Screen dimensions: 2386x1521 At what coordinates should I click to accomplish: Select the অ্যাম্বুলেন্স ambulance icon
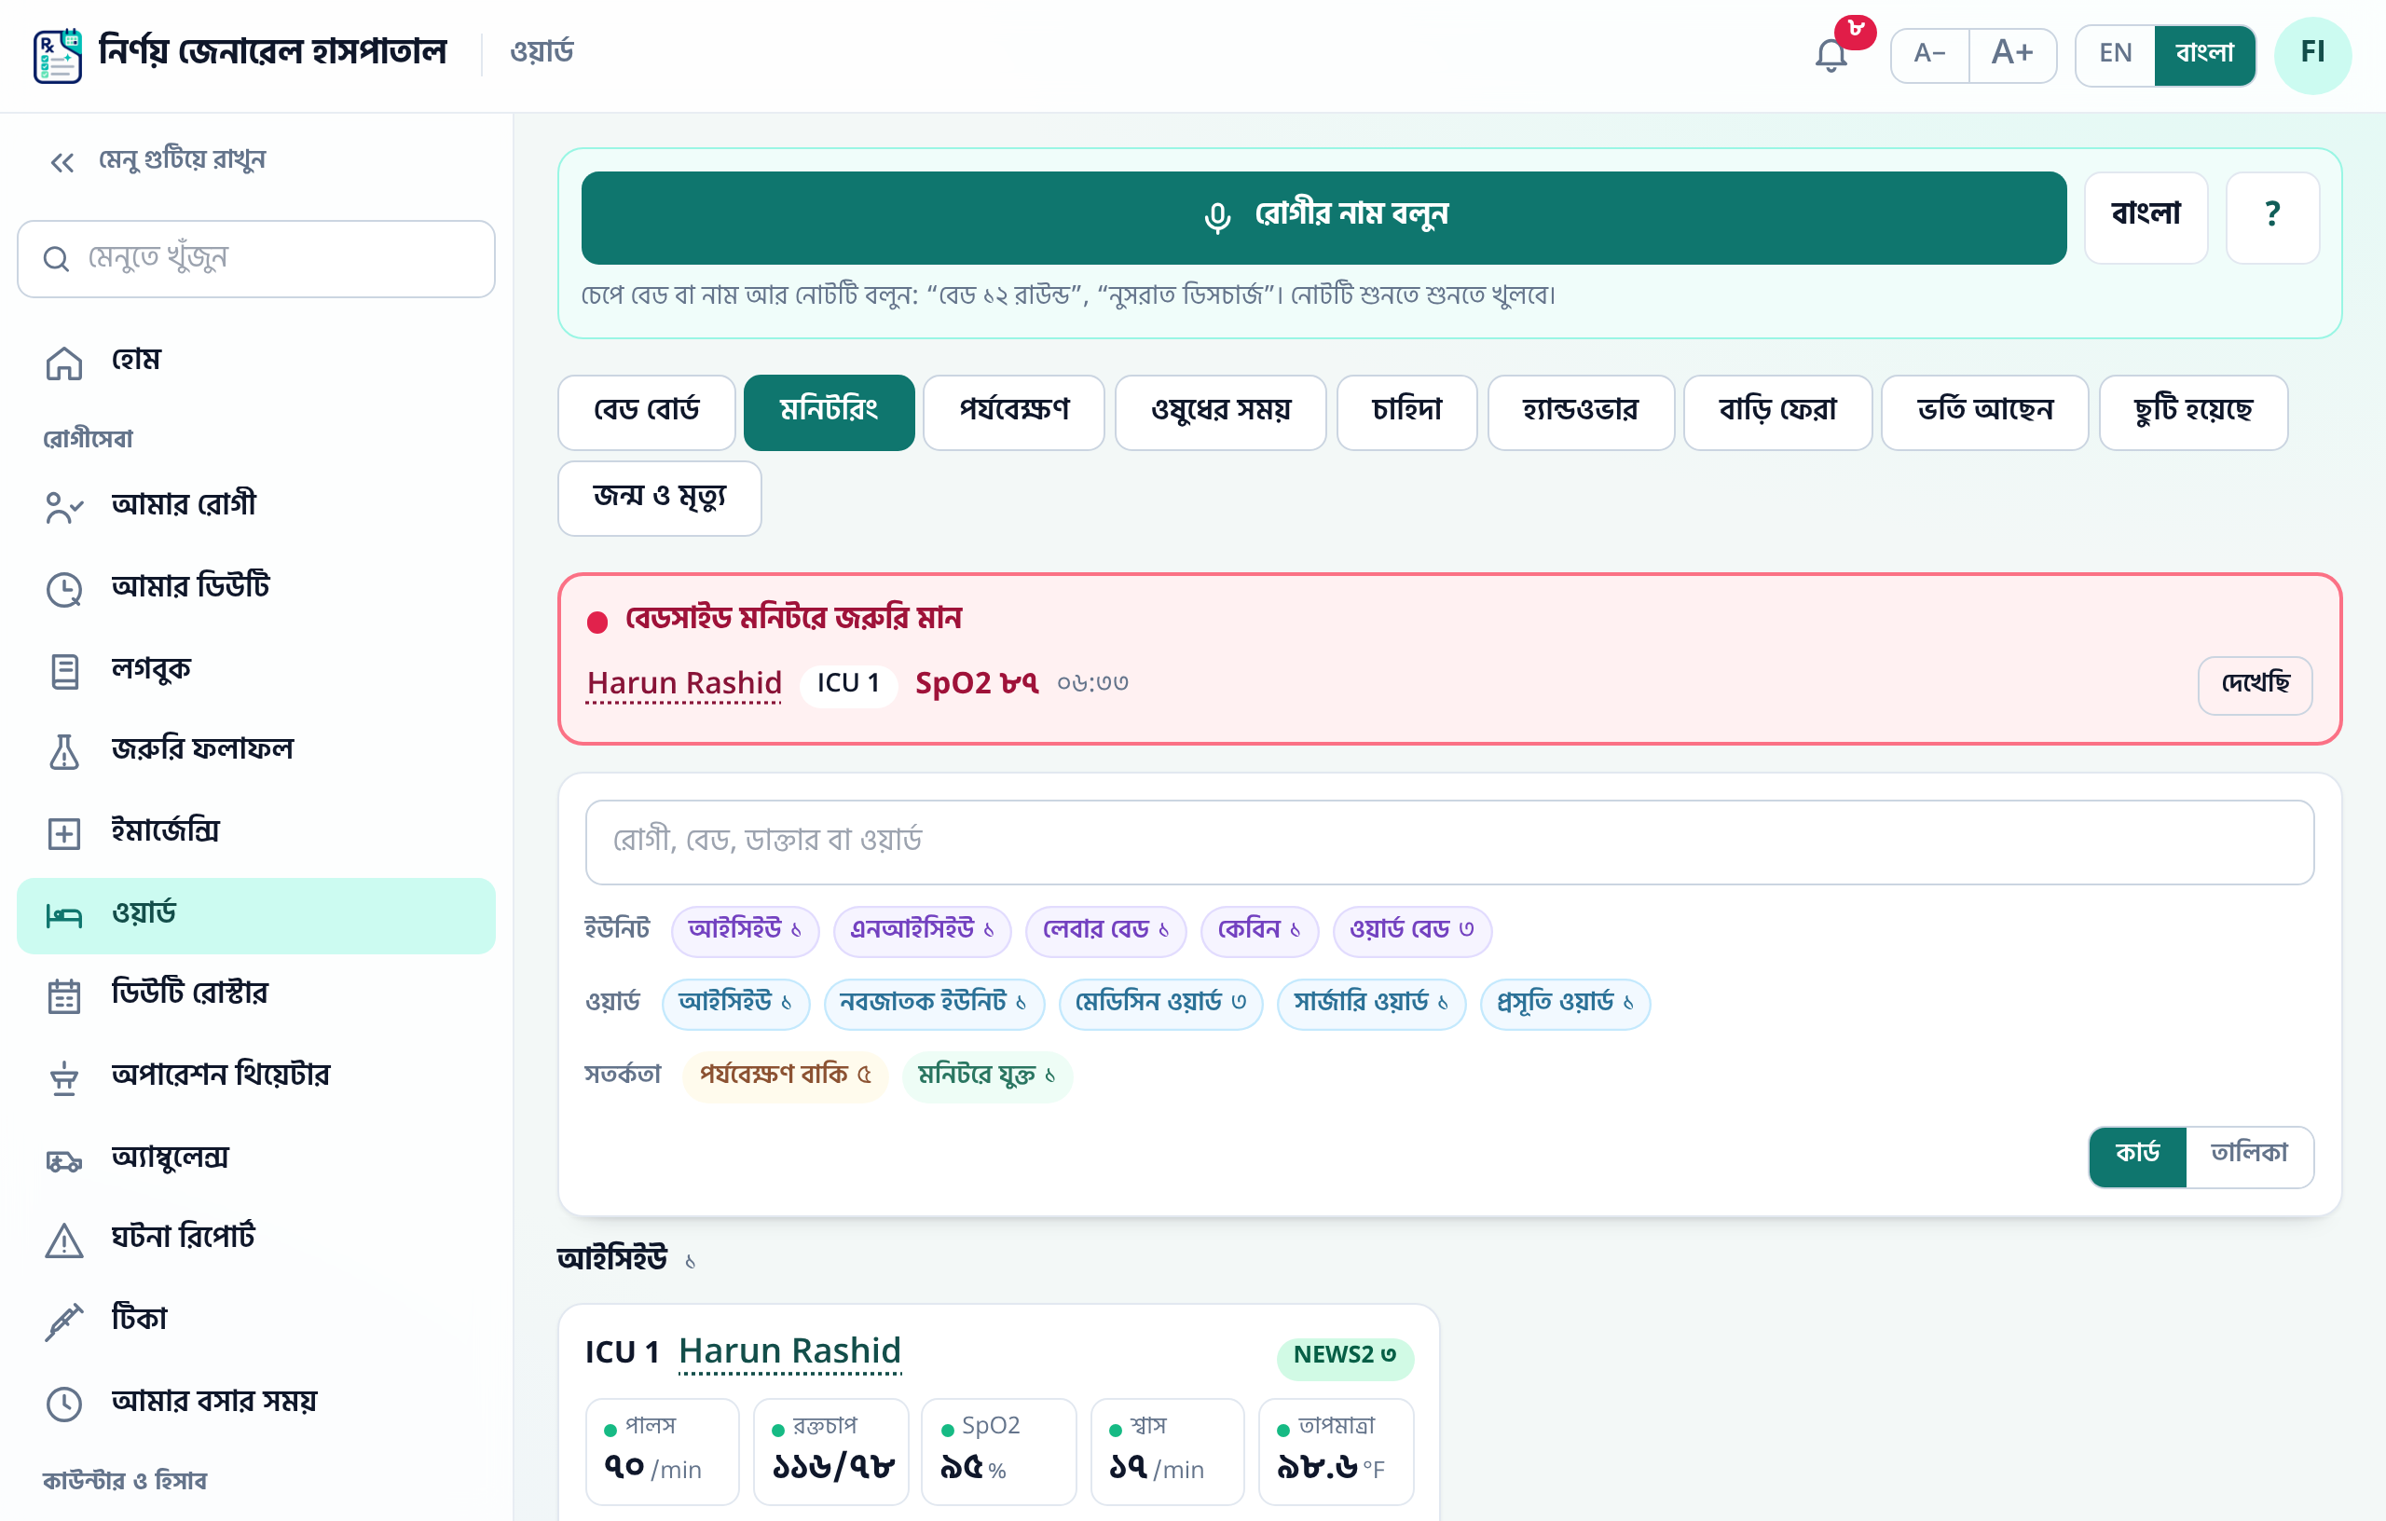64,1160
